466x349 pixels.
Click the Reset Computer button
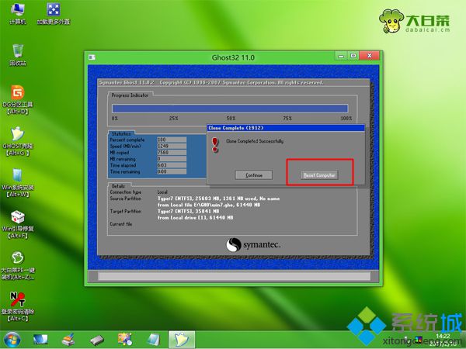click(319, 175)
